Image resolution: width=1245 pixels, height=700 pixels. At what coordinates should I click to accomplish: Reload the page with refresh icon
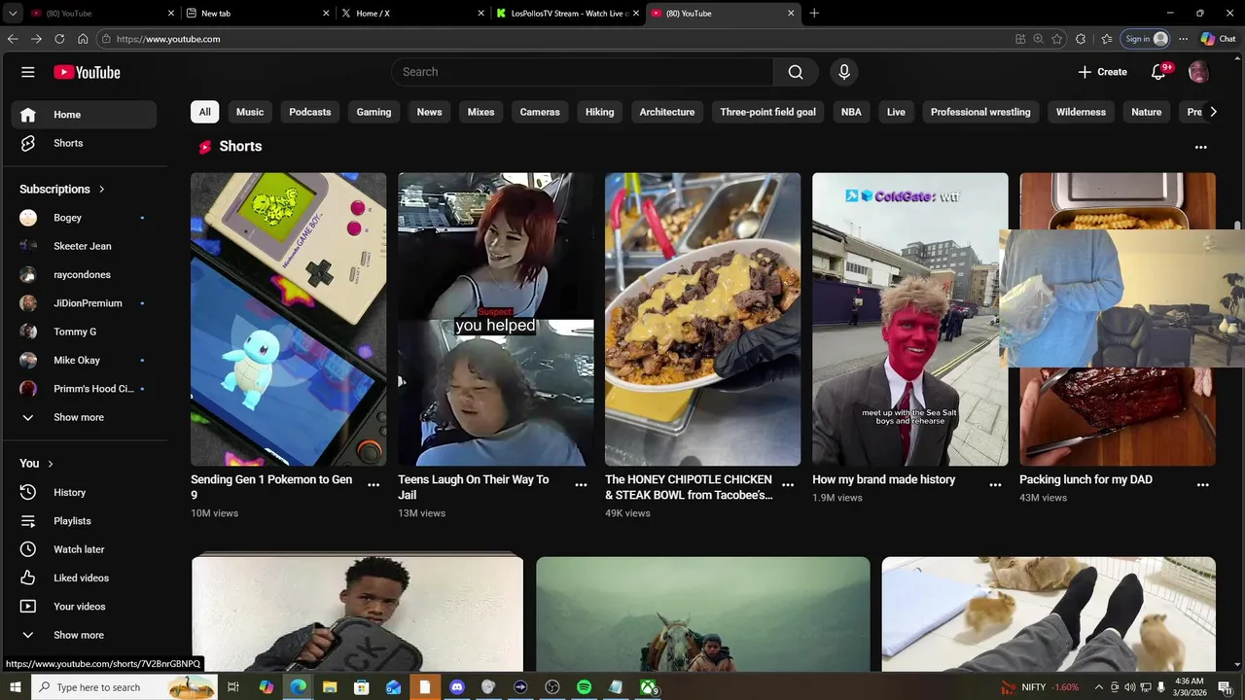click(x=59, y=39)
